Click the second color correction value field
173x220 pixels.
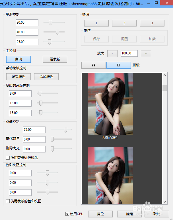tap(20, 183)
